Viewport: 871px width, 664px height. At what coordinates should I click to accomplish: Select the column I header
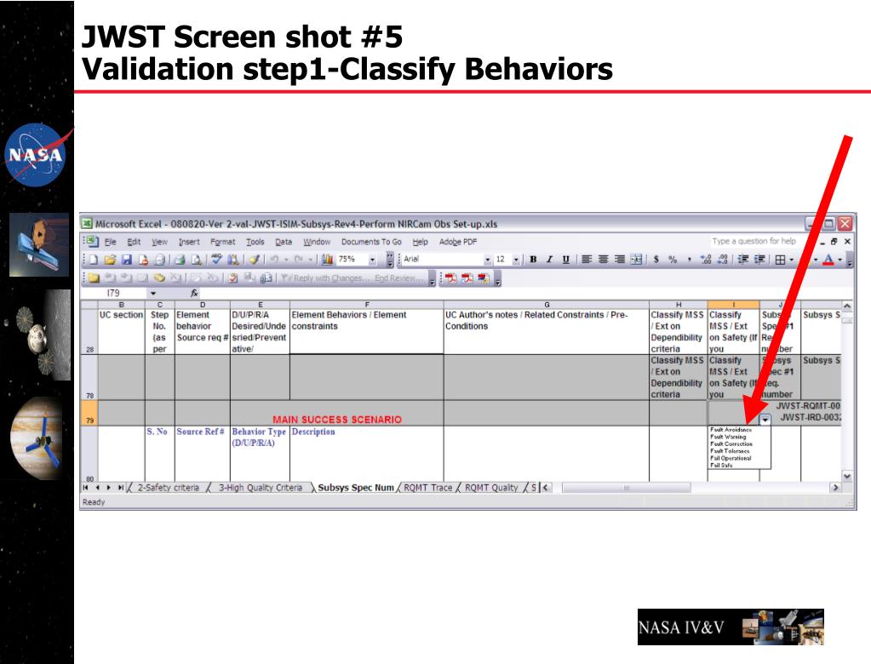pyautogui.click(x=733, y=304)
